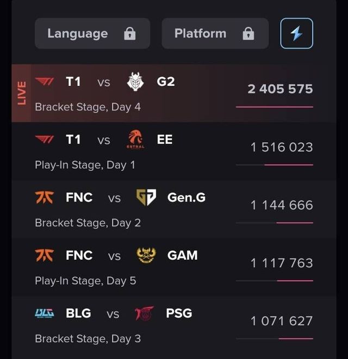Click the BLG team logo
The height and width of the screenshot is (359, 348).
point(45,313)
